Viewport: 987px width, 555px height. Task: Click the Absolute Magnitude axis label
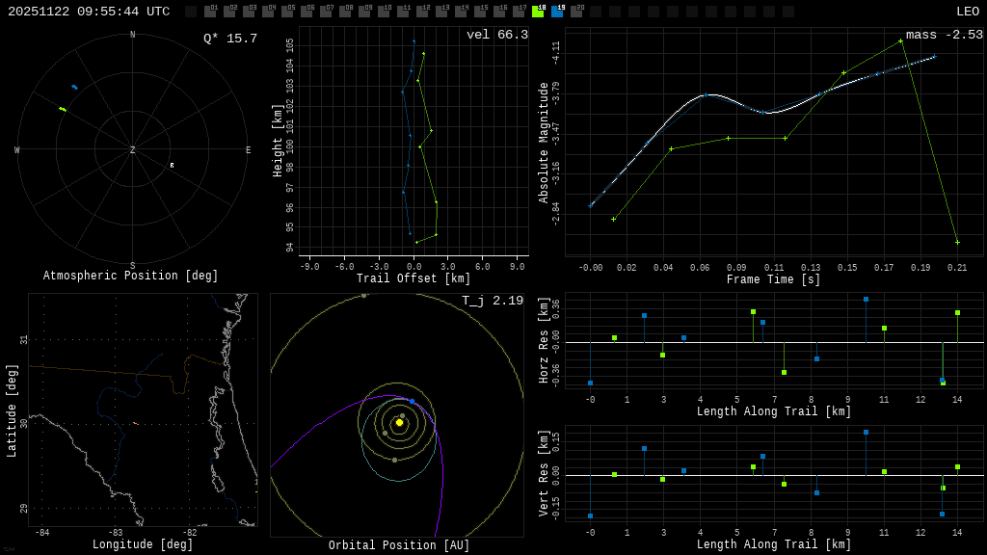click(544, 143)
